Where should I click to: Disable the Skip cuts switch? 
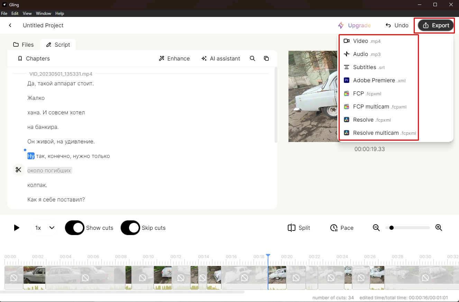point(130,228)
